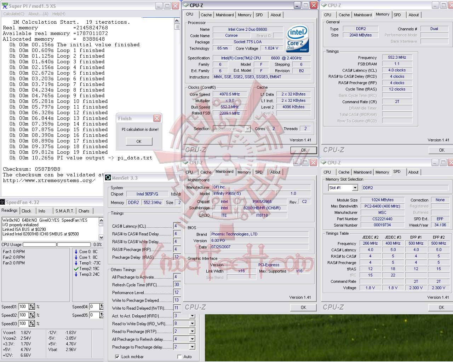Close the Finish dialog with its X

click(x=157, y=118)
